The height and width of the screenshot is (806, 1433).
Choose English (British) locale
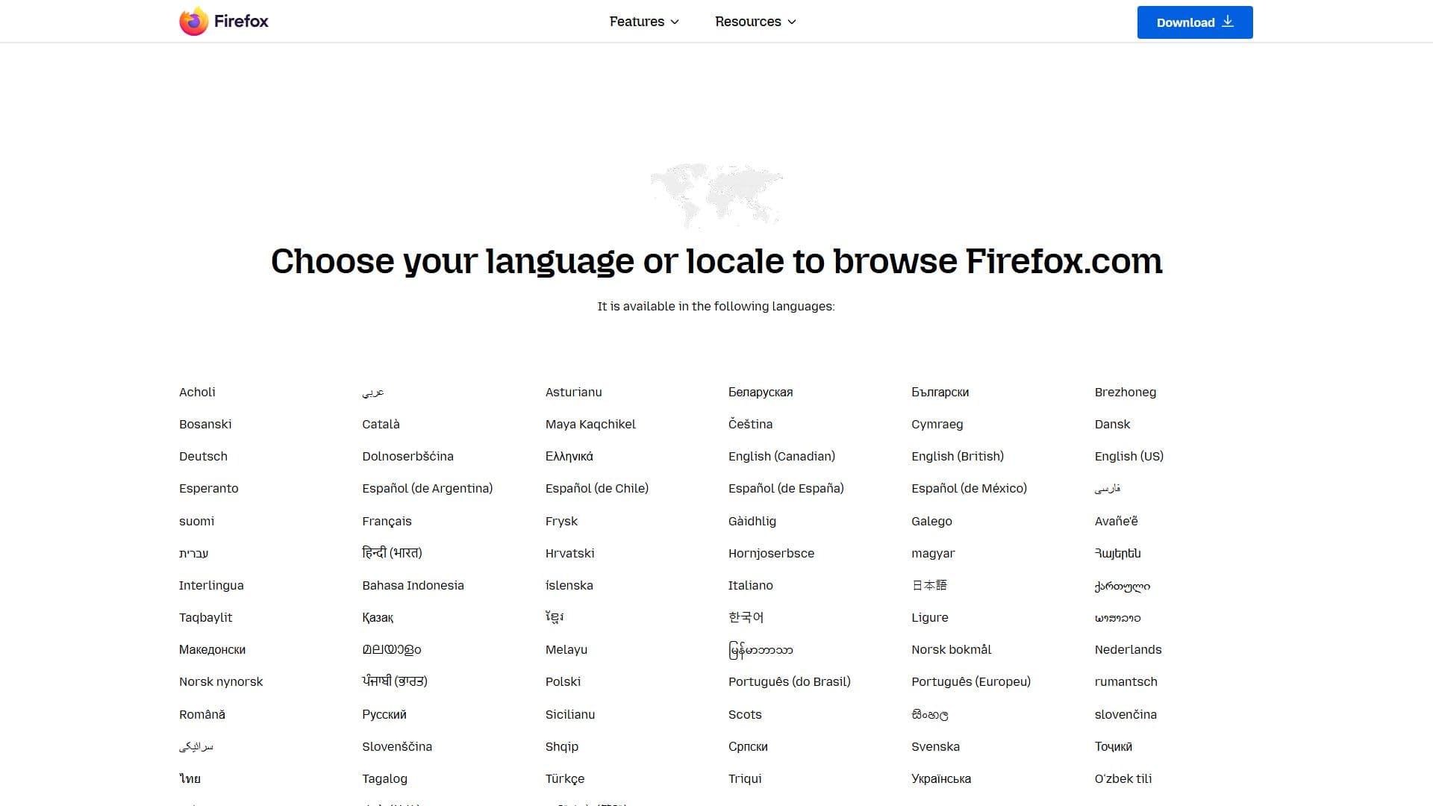point(958,456)
